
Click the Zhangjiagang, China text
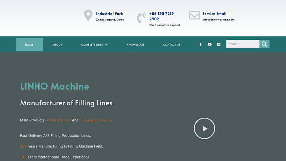click(x=110, y=20)
